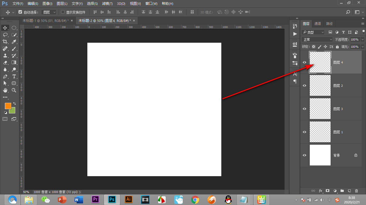366x205 pixels.
Task: Select the Hand tool
Action: point(5,90)
